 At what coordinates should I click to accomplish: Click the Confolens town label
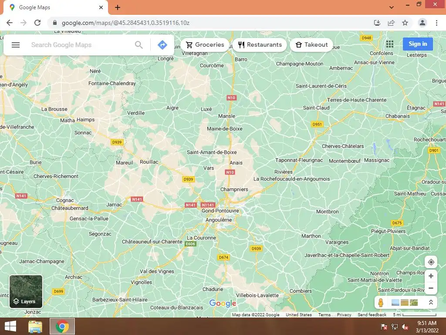[x=382, y=53]
